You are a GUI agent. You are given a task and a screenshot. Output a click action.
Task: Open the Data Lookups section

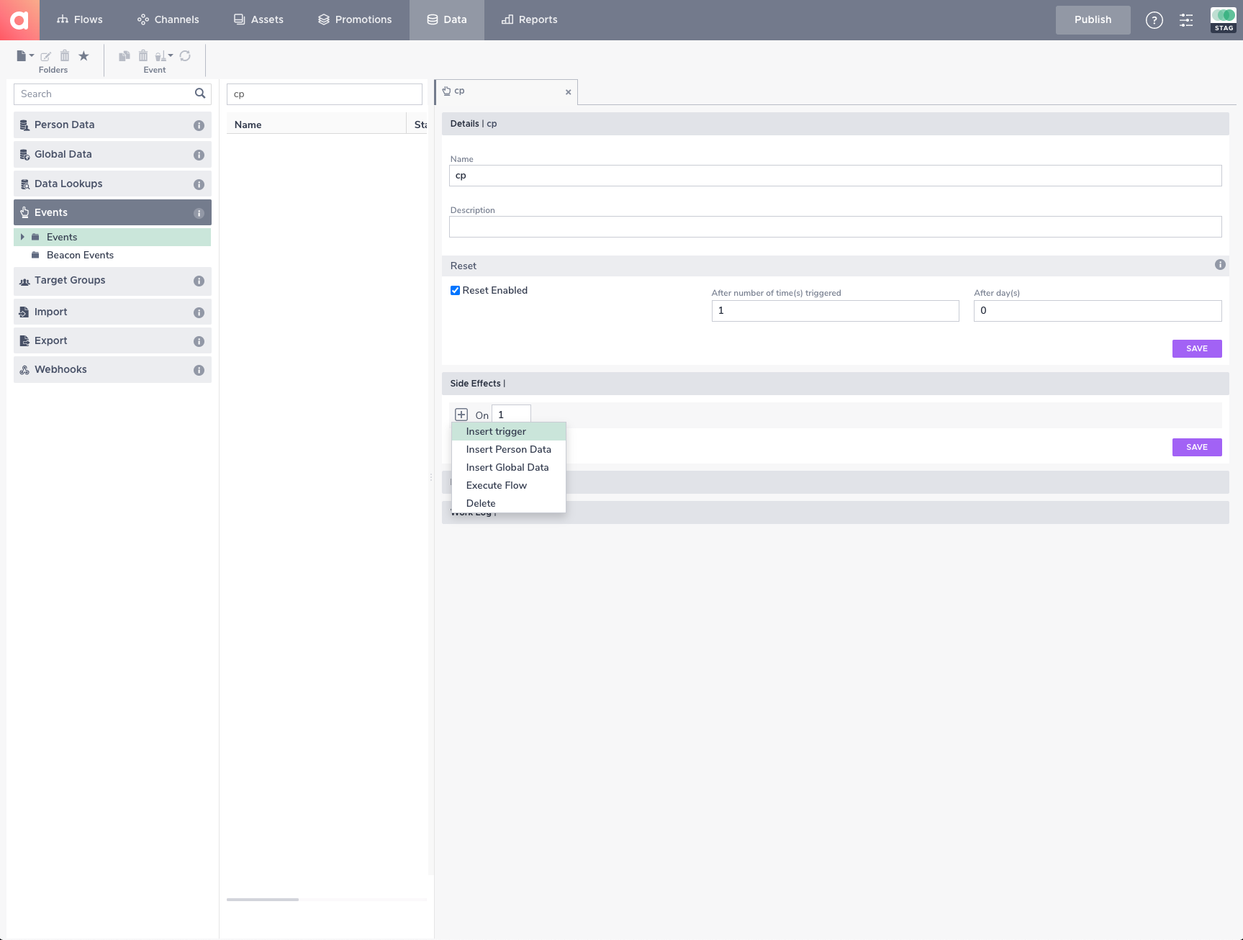112,184
